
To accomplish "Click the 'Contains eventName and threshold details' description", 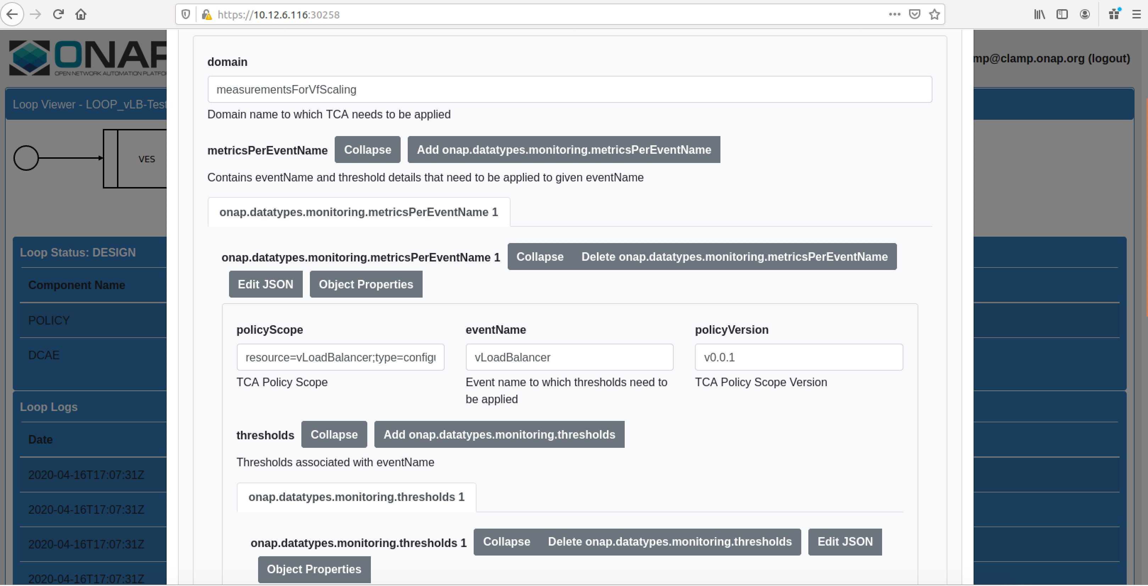I will (x=425, y=178).
